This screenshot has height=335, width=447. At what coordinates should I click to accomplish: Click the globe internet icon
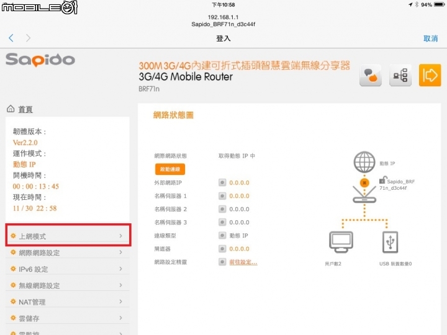[x=364, y=162]
